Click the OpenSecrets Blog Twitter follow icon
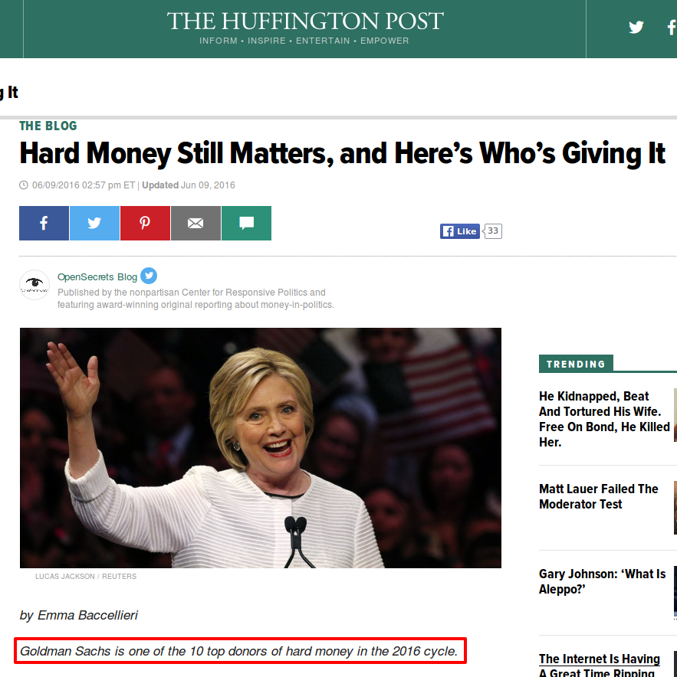This screenshot has height=677, width=677. (149, 276)
